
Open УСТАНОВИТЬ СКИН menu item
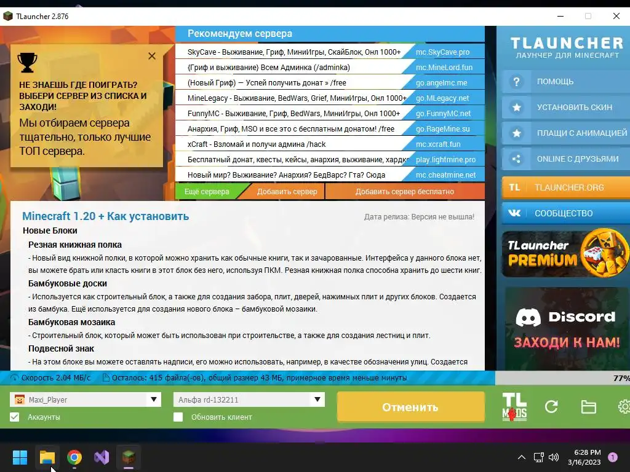(566, 107)
